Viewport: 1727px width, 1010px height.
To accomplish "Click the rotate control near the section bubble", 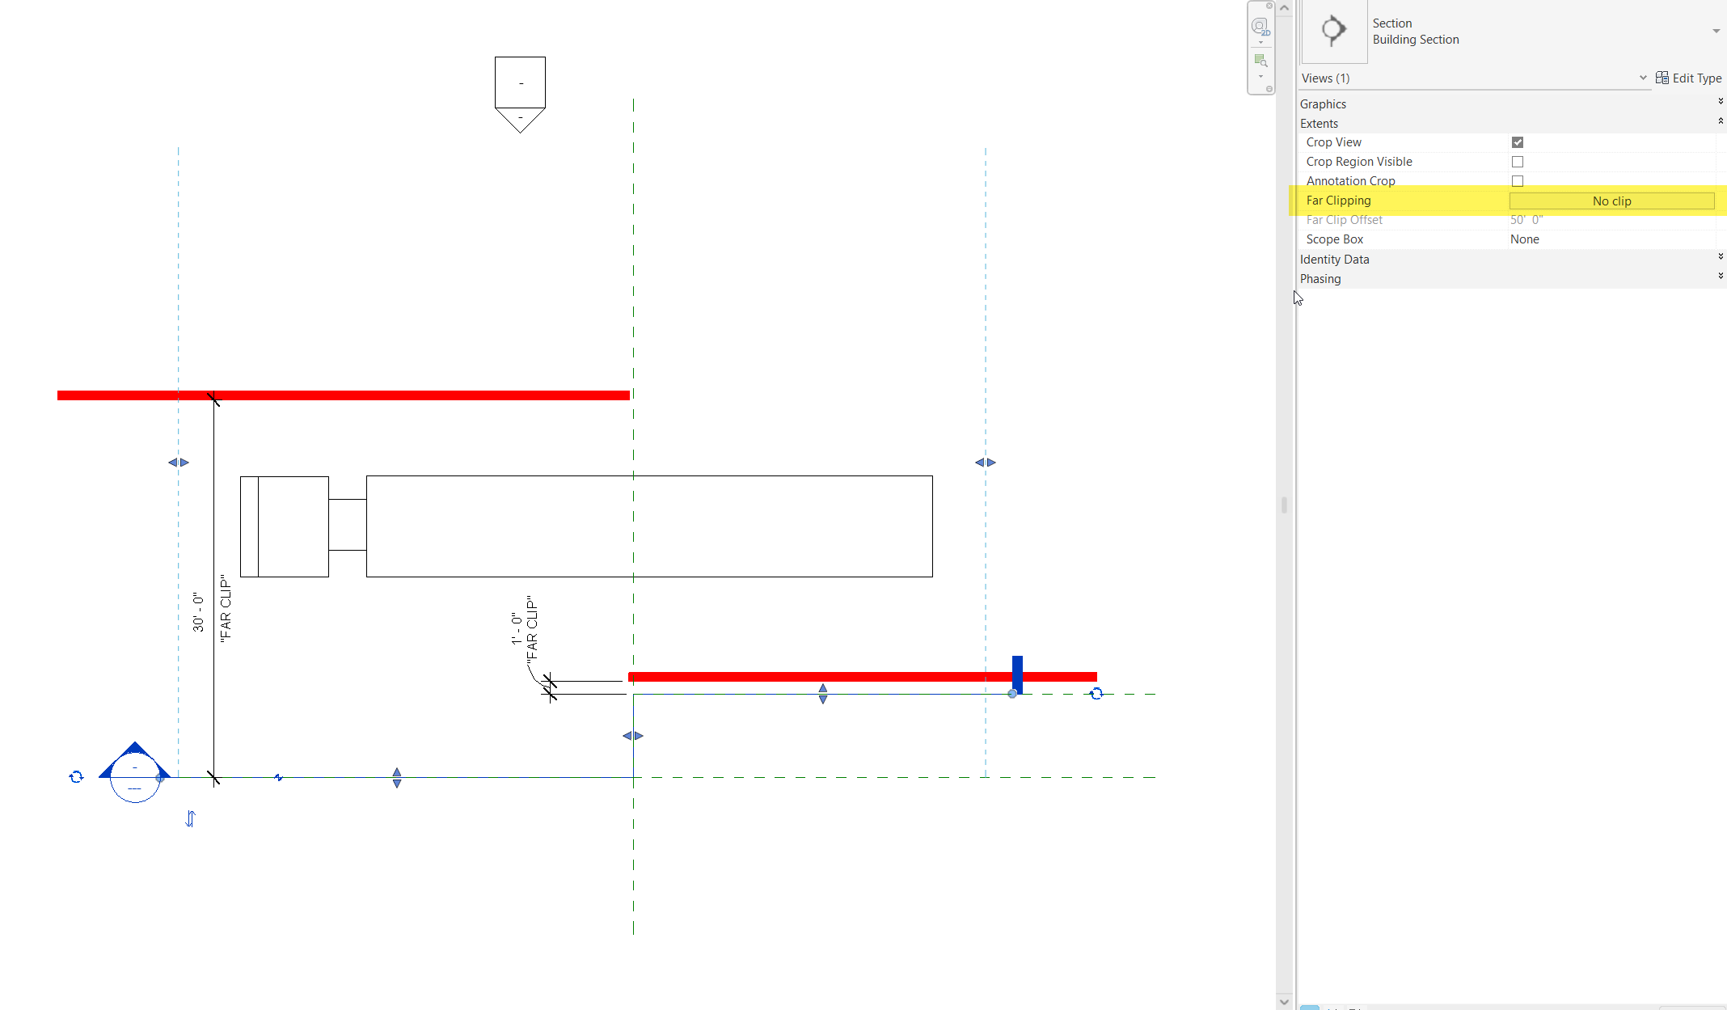I will point(76,776).
